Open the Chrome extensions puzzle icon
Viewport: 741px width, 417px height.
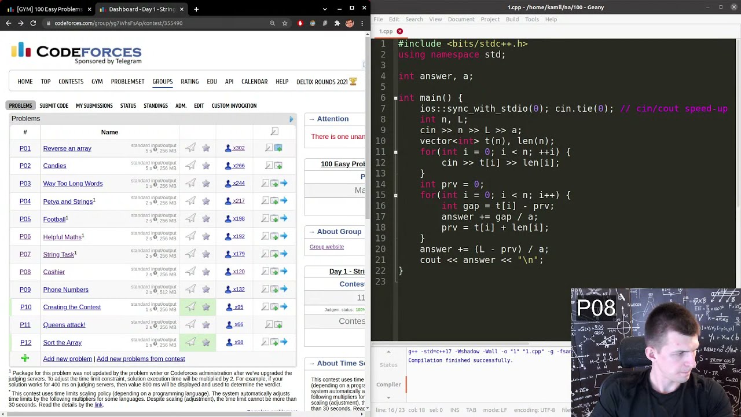tap(337, 23)
